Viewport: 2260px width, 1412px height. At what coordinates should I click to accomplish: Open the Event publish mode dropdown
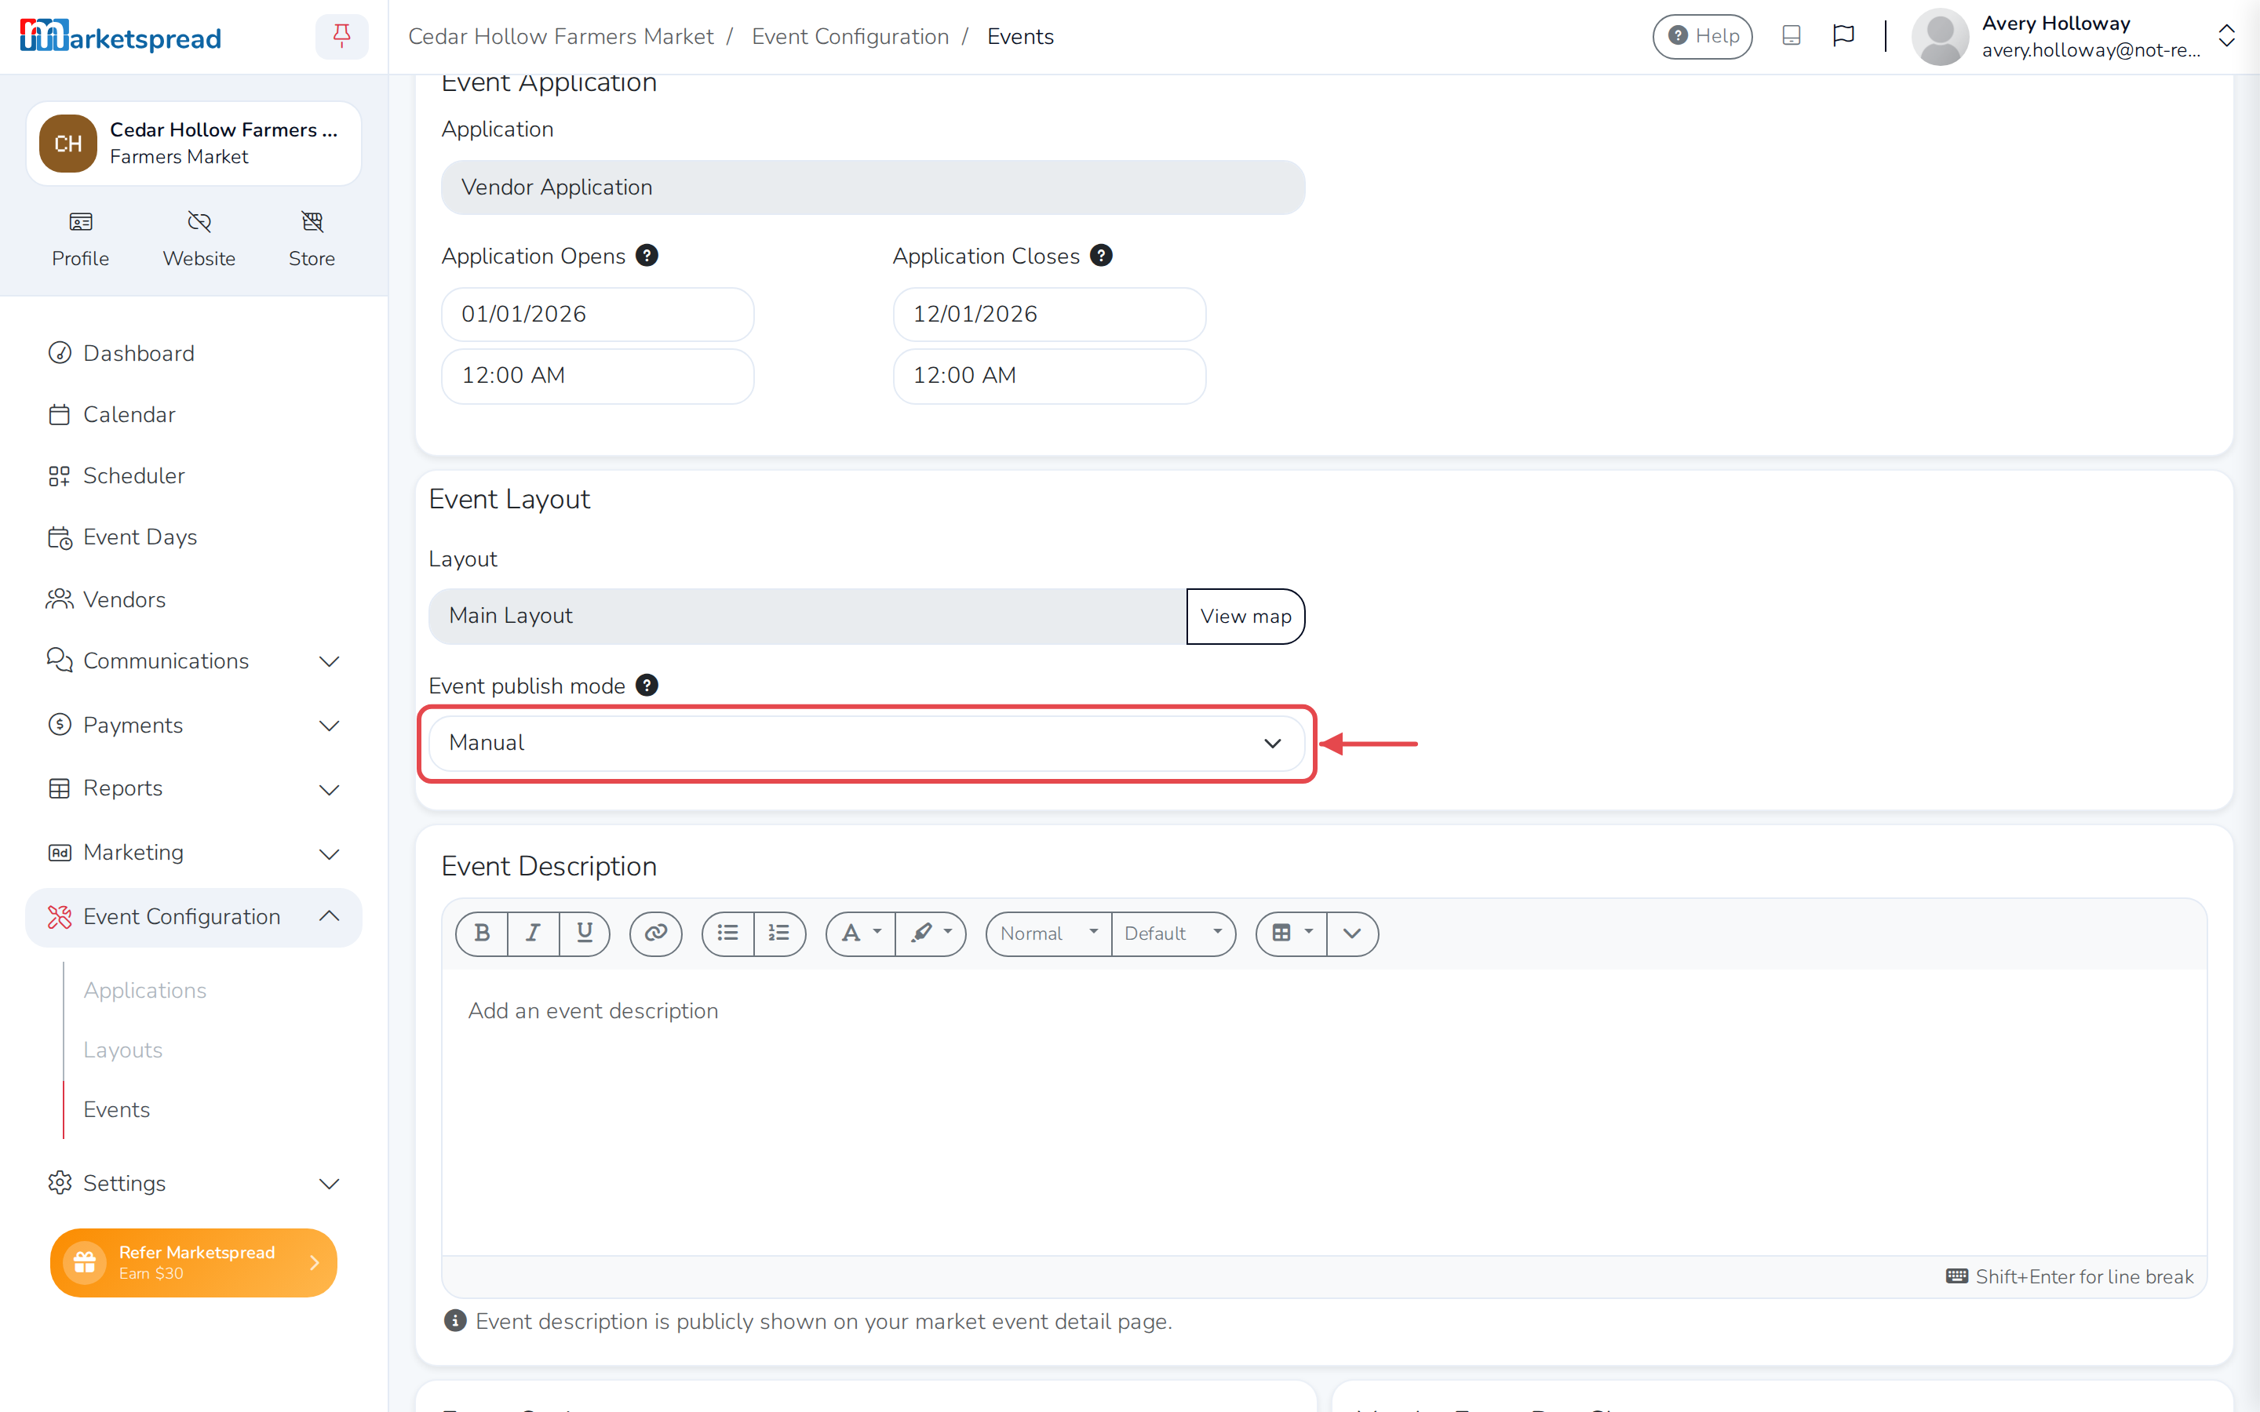866,744
